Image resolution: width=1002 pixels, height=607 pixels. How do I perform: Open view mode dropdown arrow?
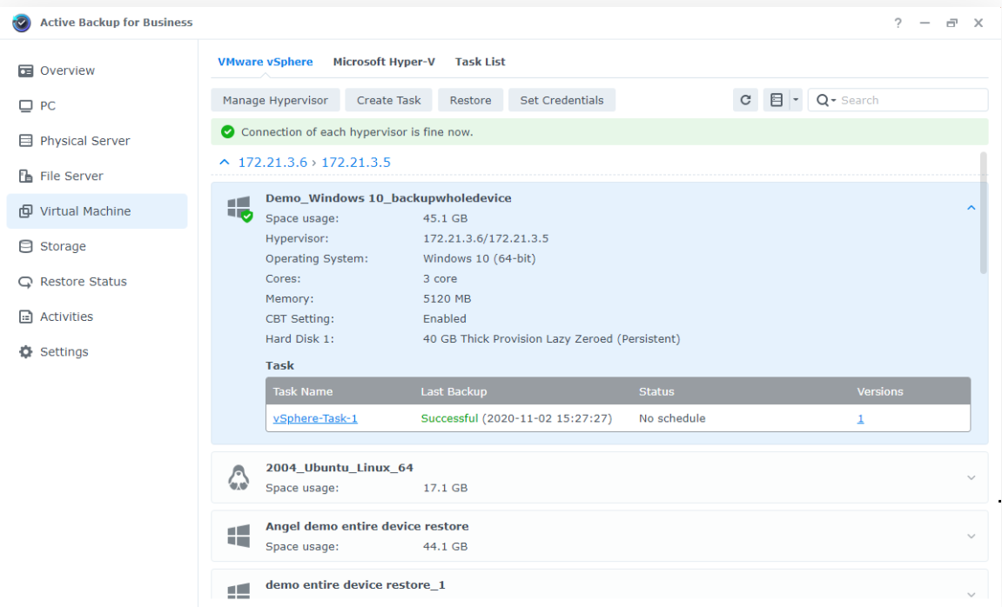pos(796,100)
